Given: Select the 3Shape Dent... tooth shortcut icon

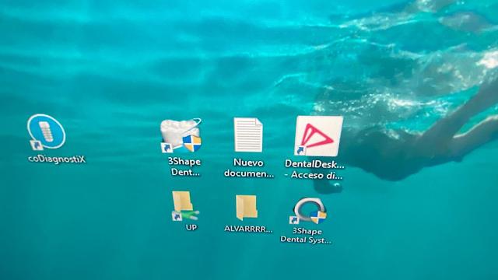Looking at the screenshot, I should (x=181, y=135).
